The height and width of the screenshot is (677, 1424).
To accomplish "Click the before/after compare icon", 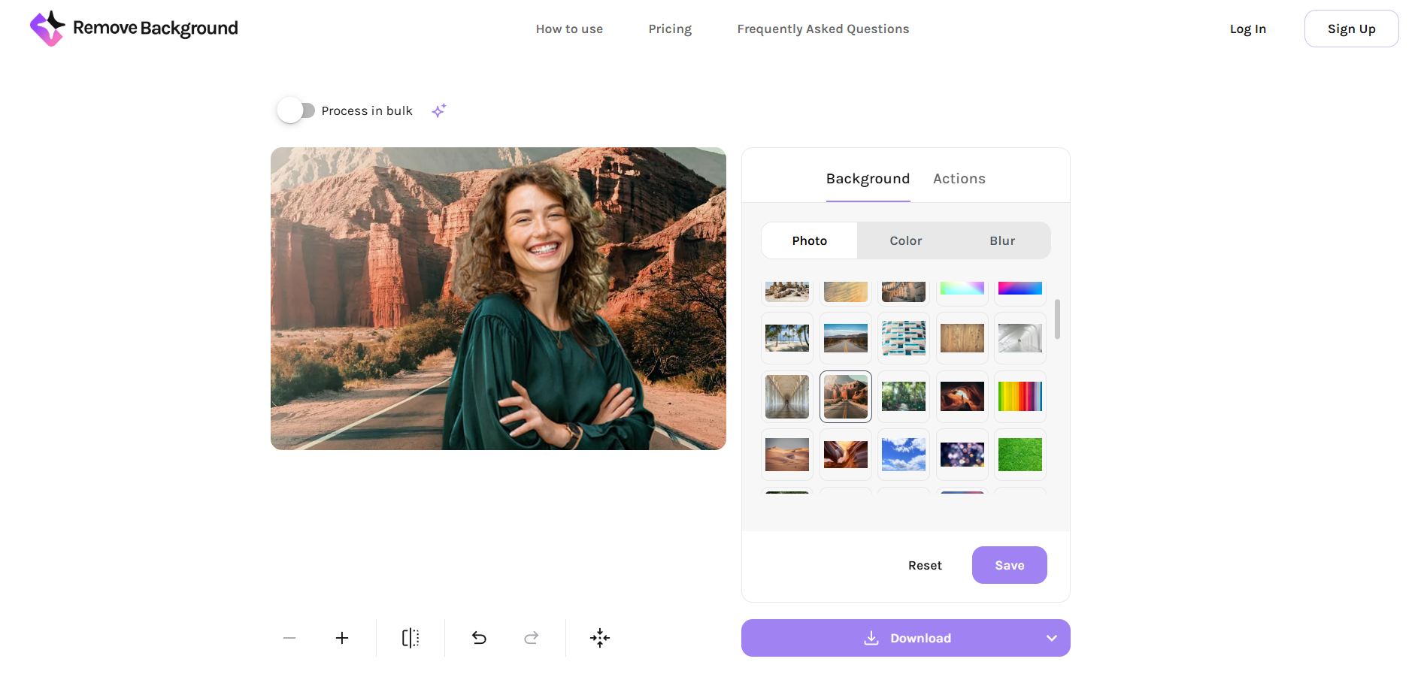I will (x=410, y=638).
